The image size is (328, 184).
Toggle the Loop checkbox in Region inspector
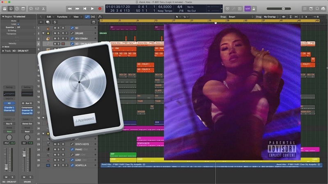coord(18,24)
